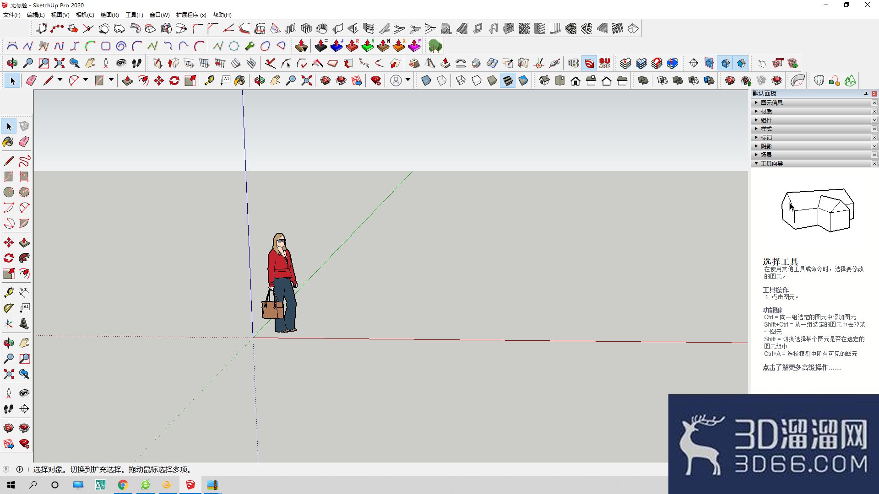Choose the Axes tool
The height and width of the screenshot is (494, 879).
(9, 324)
